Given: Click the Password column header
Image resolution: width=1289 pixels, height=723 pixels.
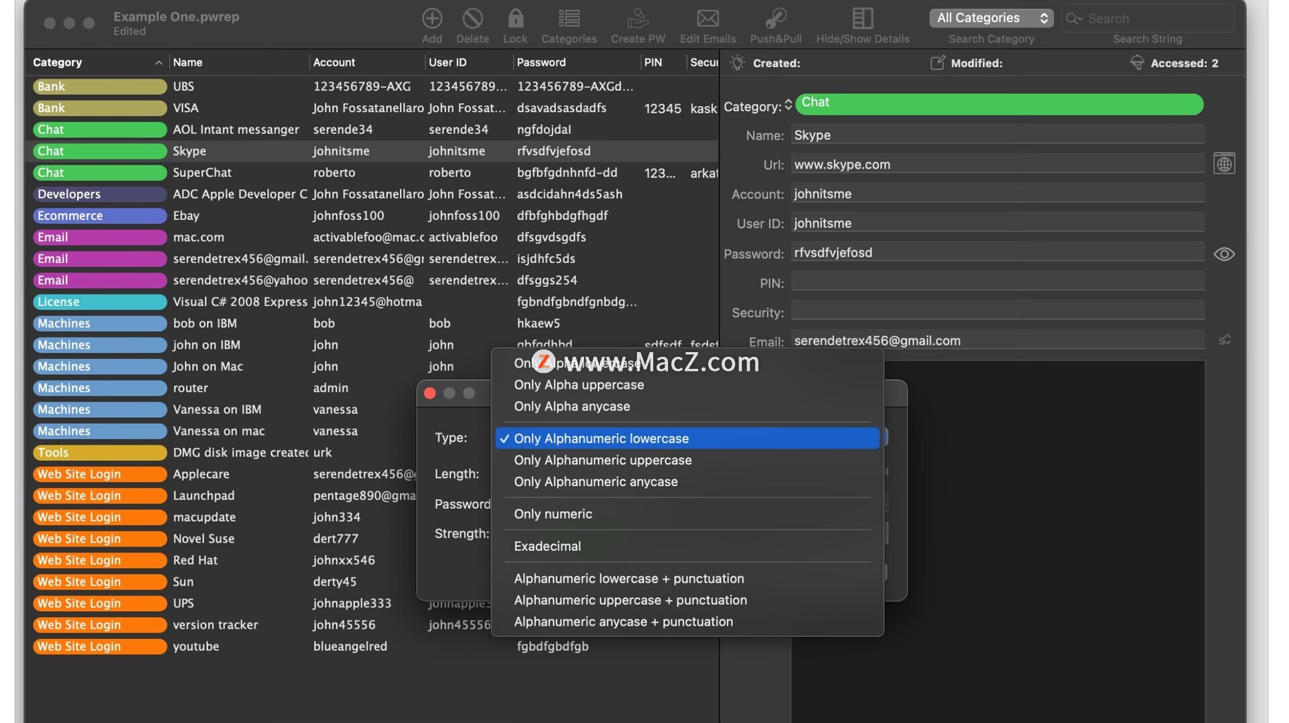Looking at the screenshot, I should tap(576, 62).
